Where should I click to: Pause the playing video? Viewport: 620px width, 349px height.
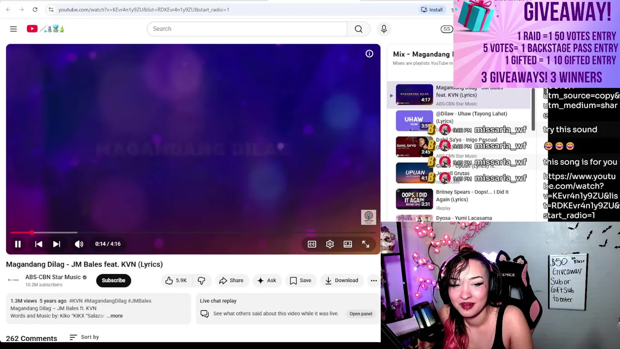click(18, 244)
